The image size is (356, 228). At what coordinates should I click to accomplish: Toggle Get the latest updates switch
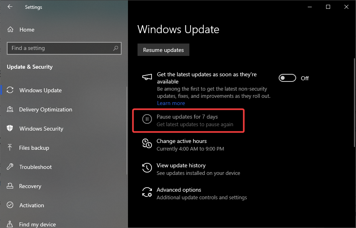click(x=287, y=78)
